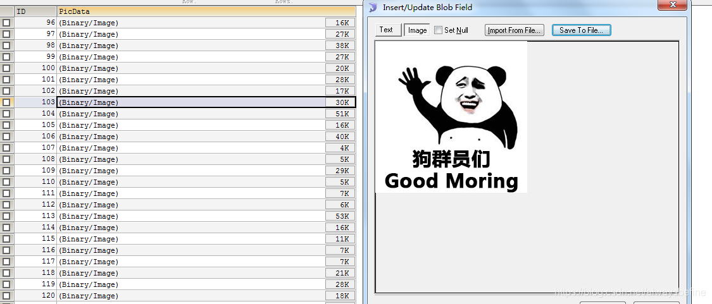Select the ID cell with value 111

(35, 193)
